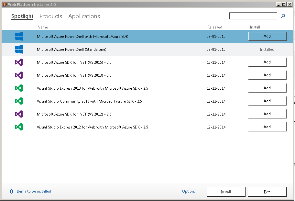The height and width of the screenshot is (201, 295).
Task: Click the Visual Studio icon for Azure SDK VS 2012
Action: coord(19,114)
